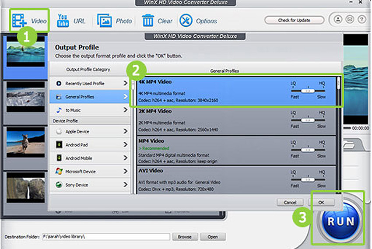Select the dog on beach thumbnail
This screenshot has height=249, width=372.
(x=25, y=142)
